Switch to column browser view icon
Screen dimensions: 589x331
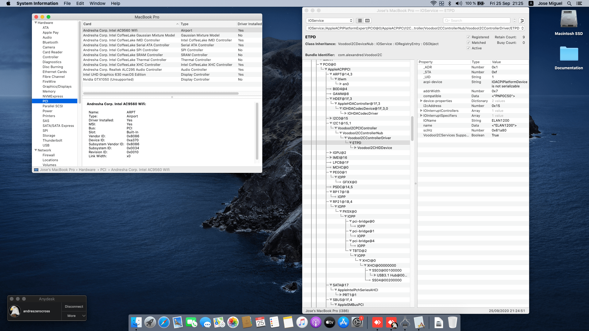pyautogui.click(x=367, y=21)
